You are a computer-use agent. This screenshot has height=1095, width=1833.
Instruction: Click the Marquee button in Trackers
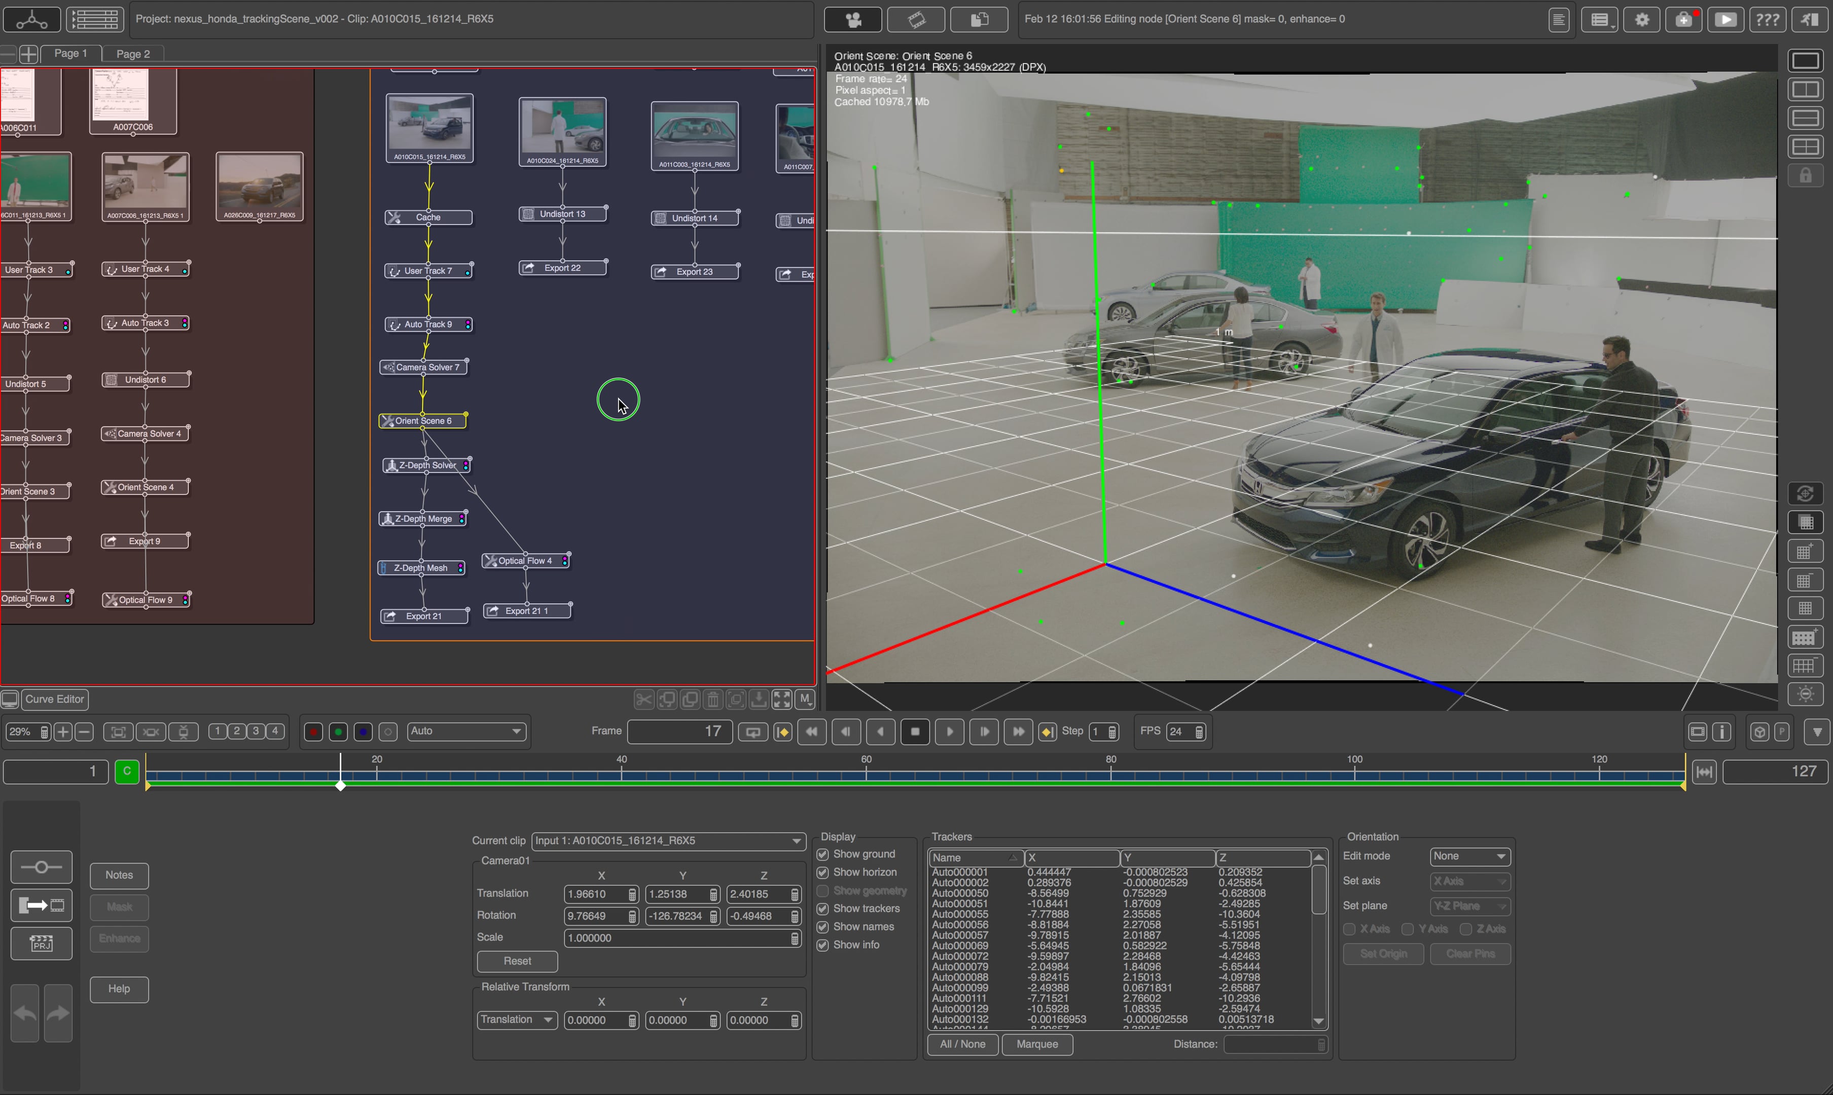[1037, 1044]
